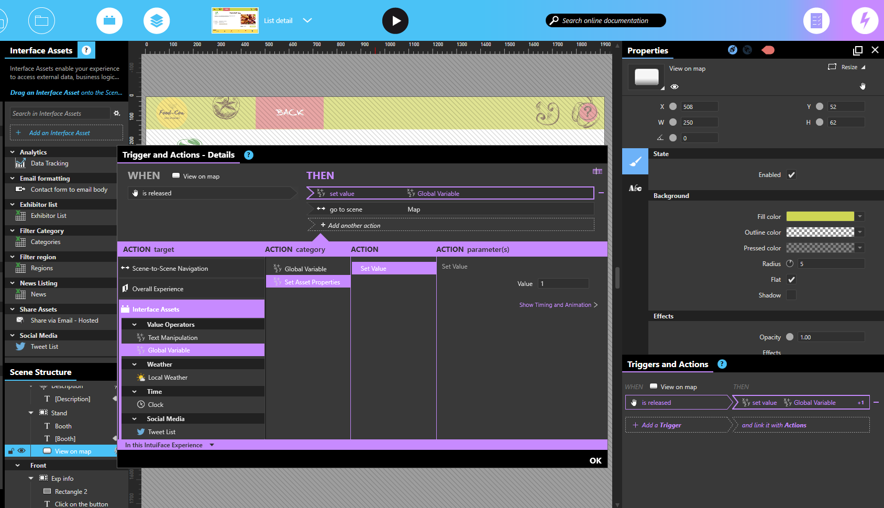Screen dimensions: 884x508
Task: Open the Interface Assets search settings gear
Action: pyautogui.click(x=117, y=113)
